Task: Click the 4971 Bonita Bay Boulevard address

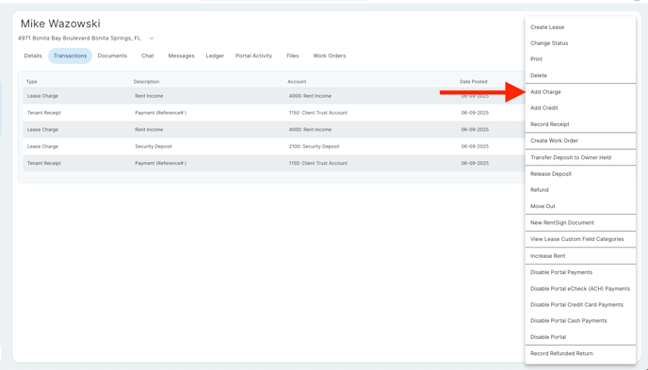Action: pyautogui.click(x=79, y=39)
